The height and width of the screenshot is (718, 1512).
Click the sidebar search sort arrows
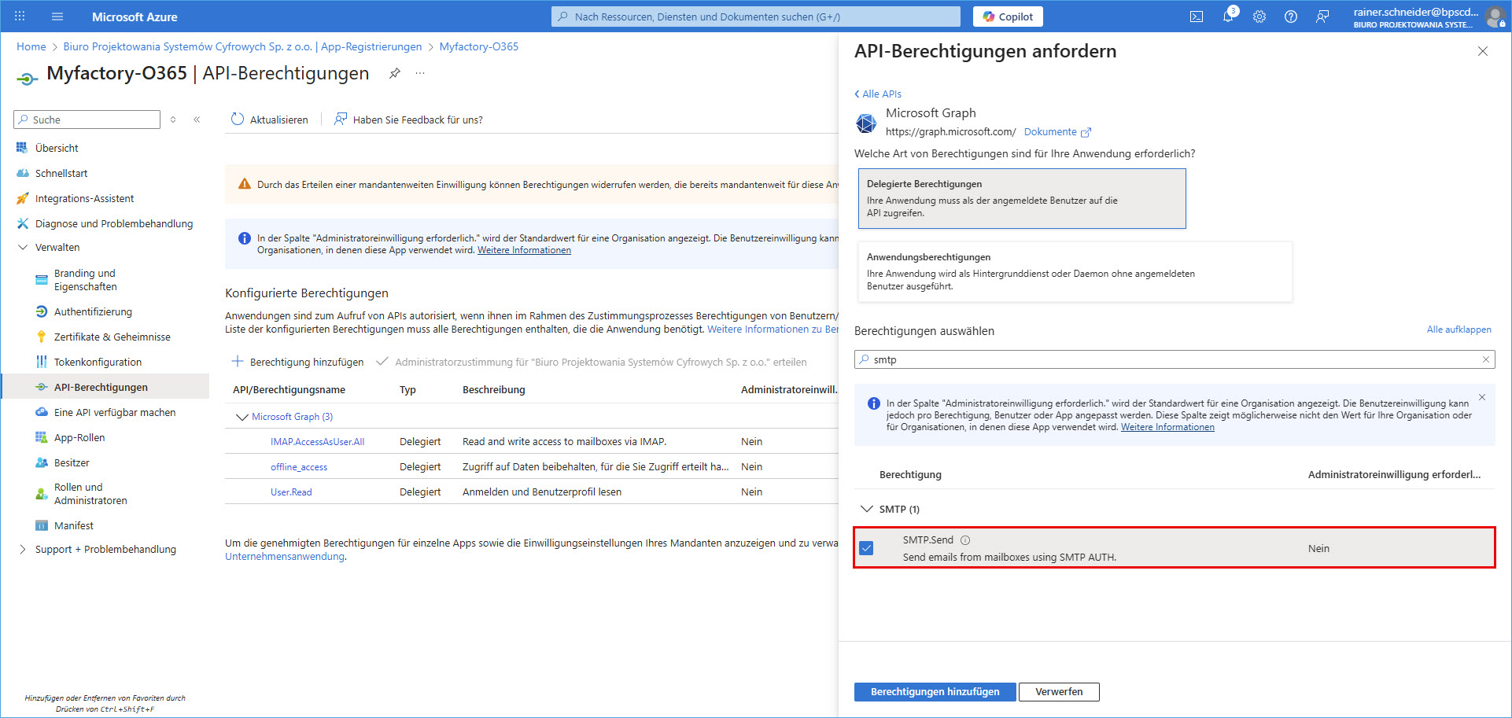(173, 120)
